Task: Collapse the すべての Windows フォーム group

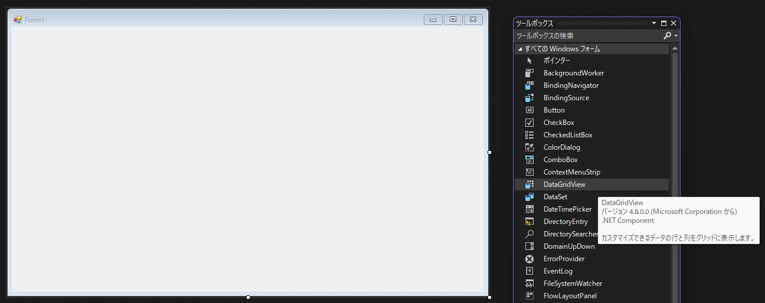Action: (x=520, y=49)
